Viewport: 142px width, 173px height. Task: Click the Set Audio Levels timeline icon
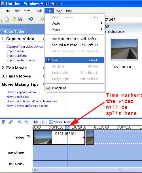point(4,122)
